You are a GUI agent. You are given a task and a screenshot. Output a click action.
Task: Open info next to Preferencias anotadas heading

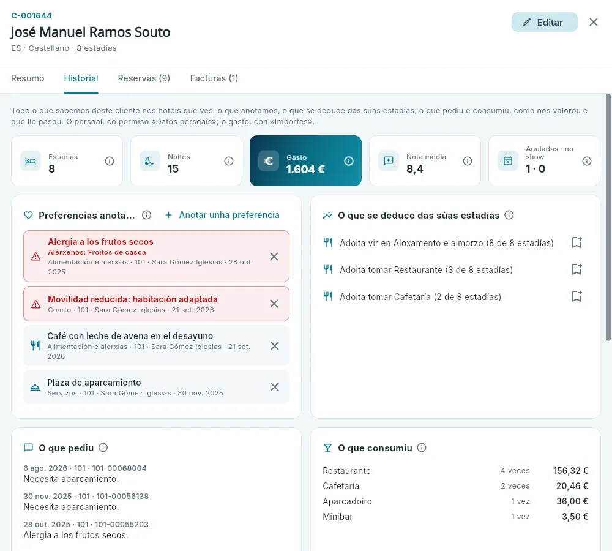coord(146,215)
